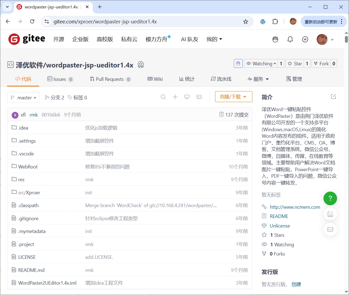The width and height of the screenshot is (349, 295).
Task: Switch to the Issues tab
Action: pos(60,79)
